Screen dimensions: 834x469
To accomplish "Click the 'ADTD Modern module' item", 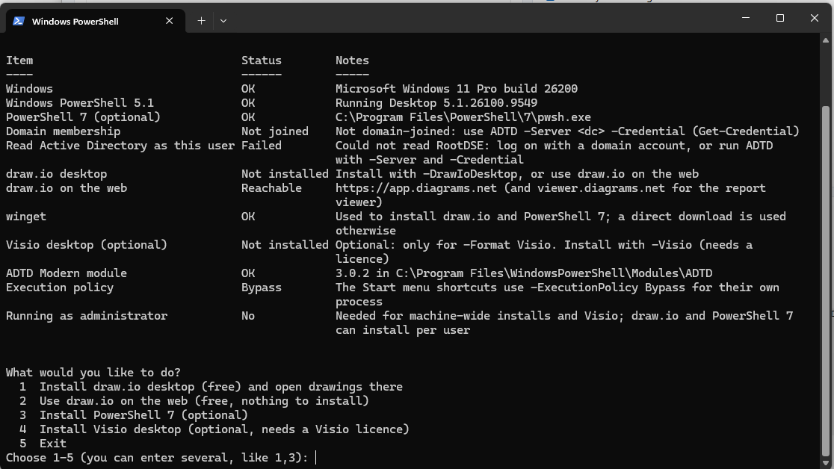I will click(x=67, y=273).
